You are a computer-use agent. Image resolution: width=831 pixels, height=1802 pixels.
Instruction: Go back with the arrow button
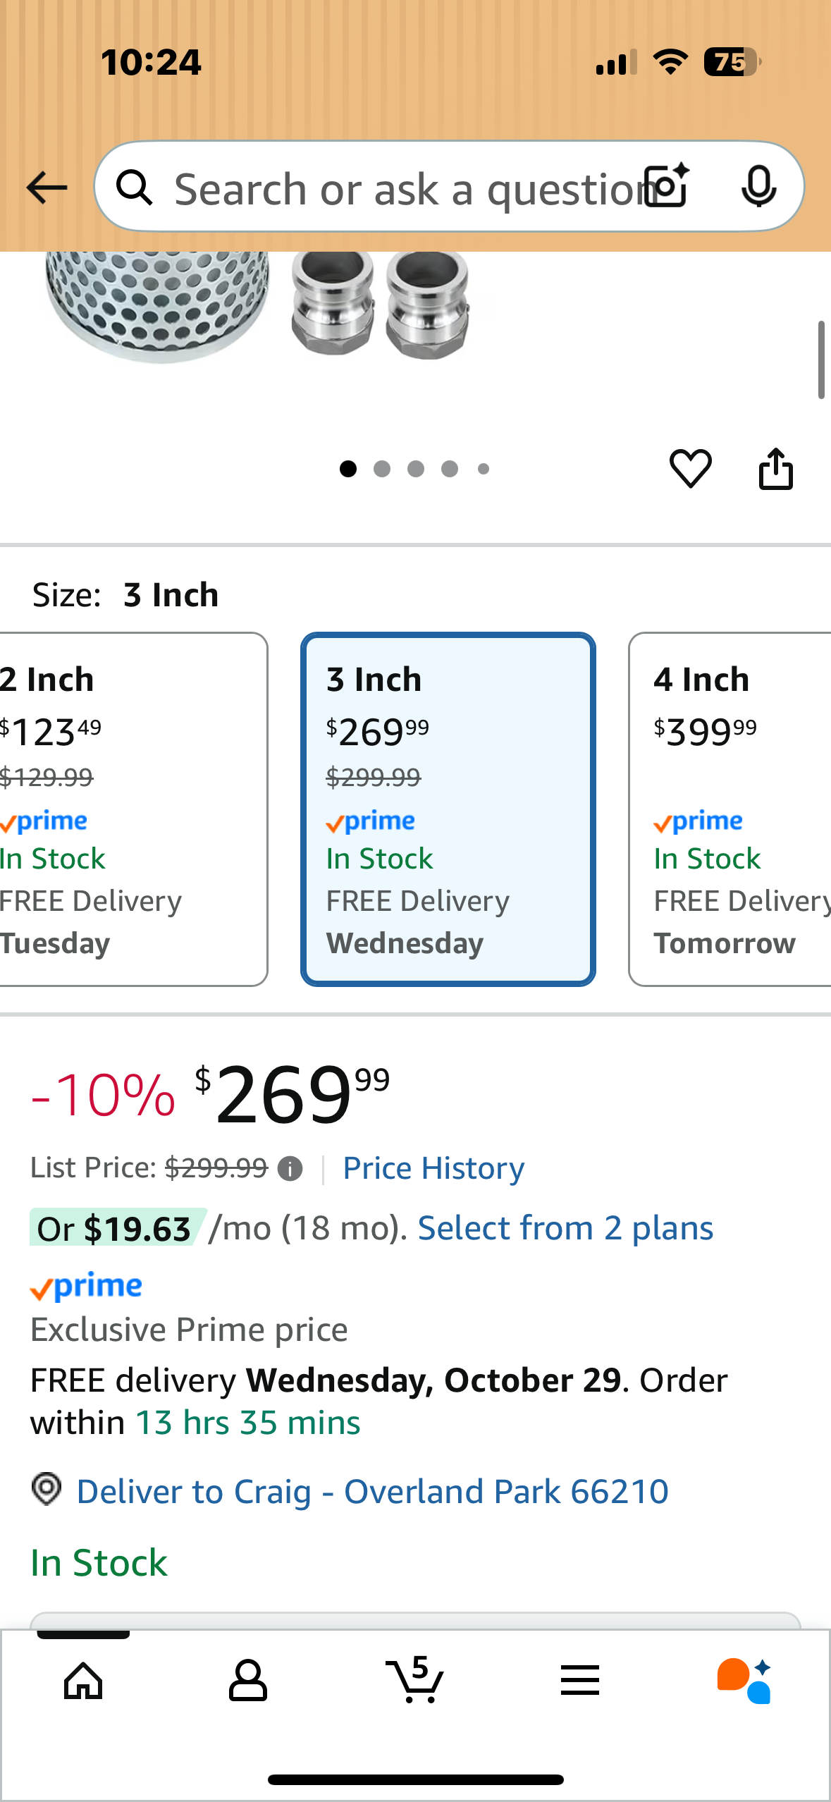pyautogui.click(x=45, y=187)
